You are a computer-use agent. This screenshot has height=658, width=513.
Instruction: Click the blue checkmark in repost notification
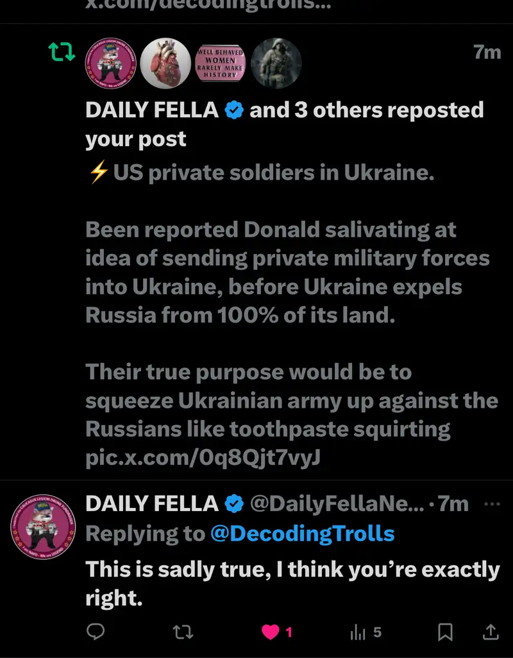235,110
